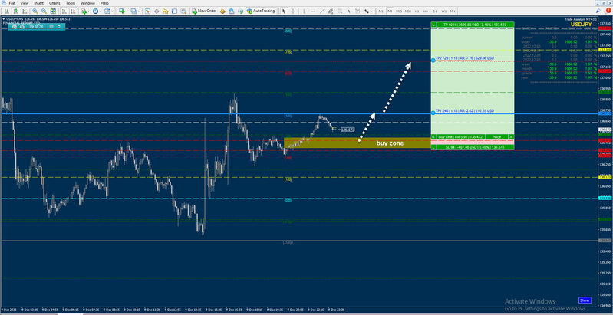The width and height of the screenshot is (613, 315).
Task: Switch to line chart display
Action: point(25,11)
